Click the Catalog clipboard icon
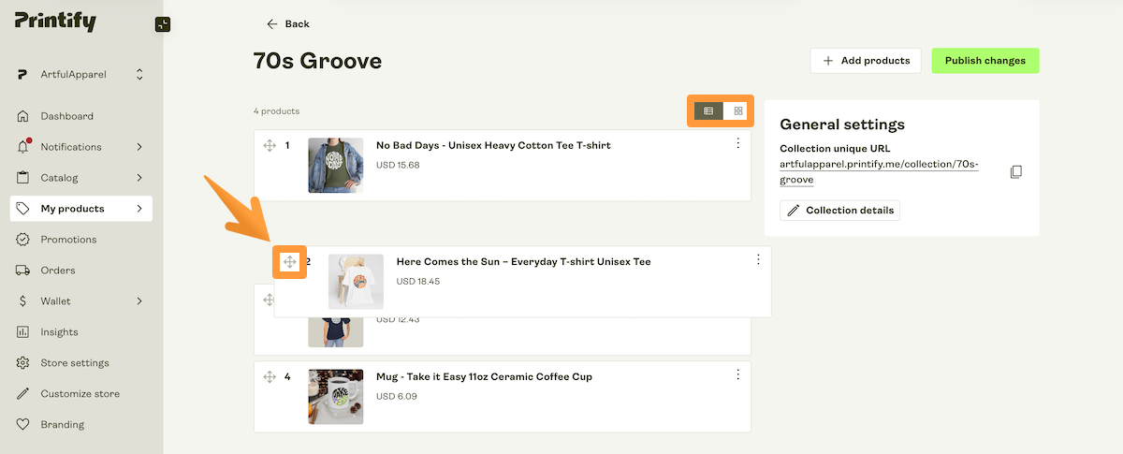Screen dimensions: 1123x454 pos(23,178)
